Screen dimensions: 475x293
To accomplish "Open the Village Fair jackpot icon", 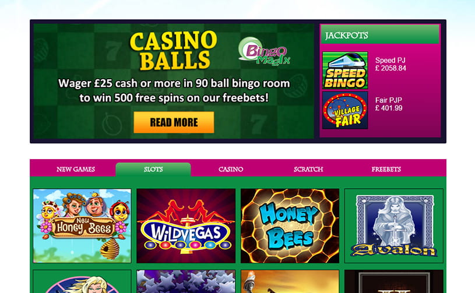I will click(x=345, y=111).
